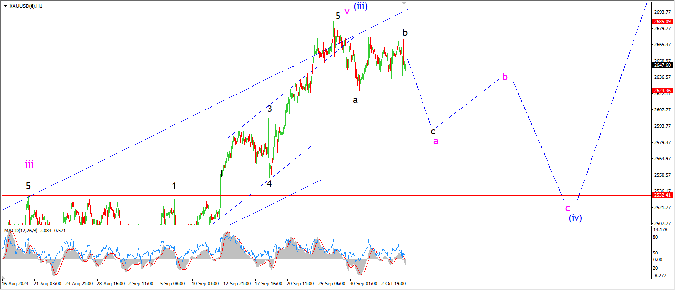The width and height of the screenshot is (675, 290).
Task: Select the magenta b wave label
Action: [505, 77]
